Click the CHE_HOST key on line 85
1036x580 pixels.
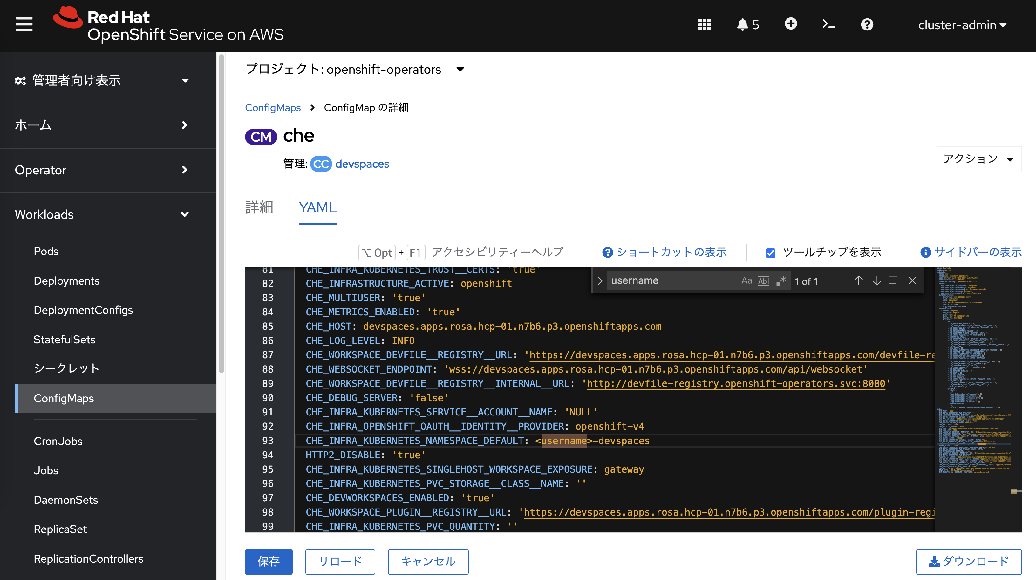pos(329,327)
